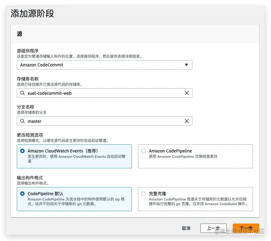Click the 添加源阶段 page title
The height and width of the screenshot is (241, 271).
[x=32, y=13]
